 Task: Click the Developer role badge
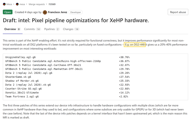75,12
